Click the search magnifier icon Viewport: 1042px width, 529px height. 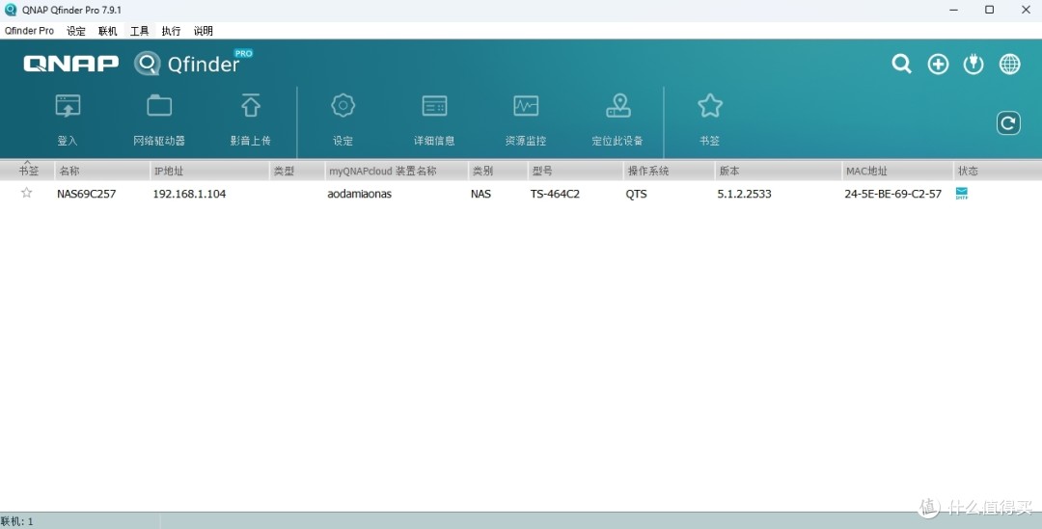click(902, 64)
